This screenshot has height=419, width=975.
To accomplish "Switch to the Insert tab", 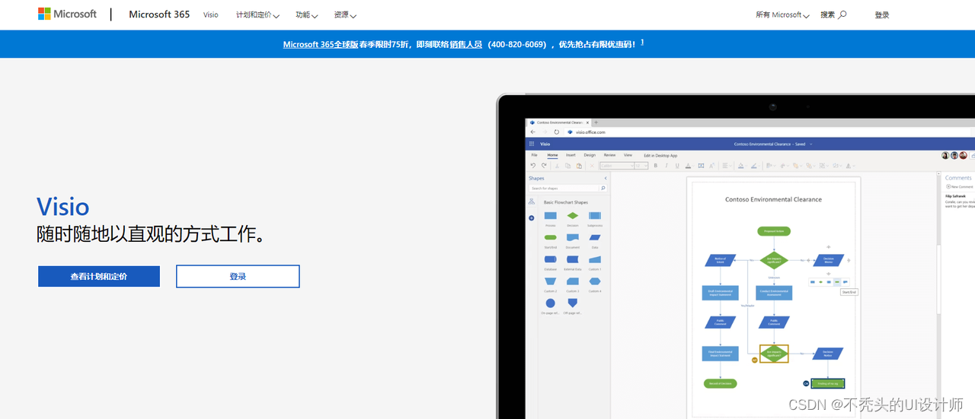I will (571, 155).
